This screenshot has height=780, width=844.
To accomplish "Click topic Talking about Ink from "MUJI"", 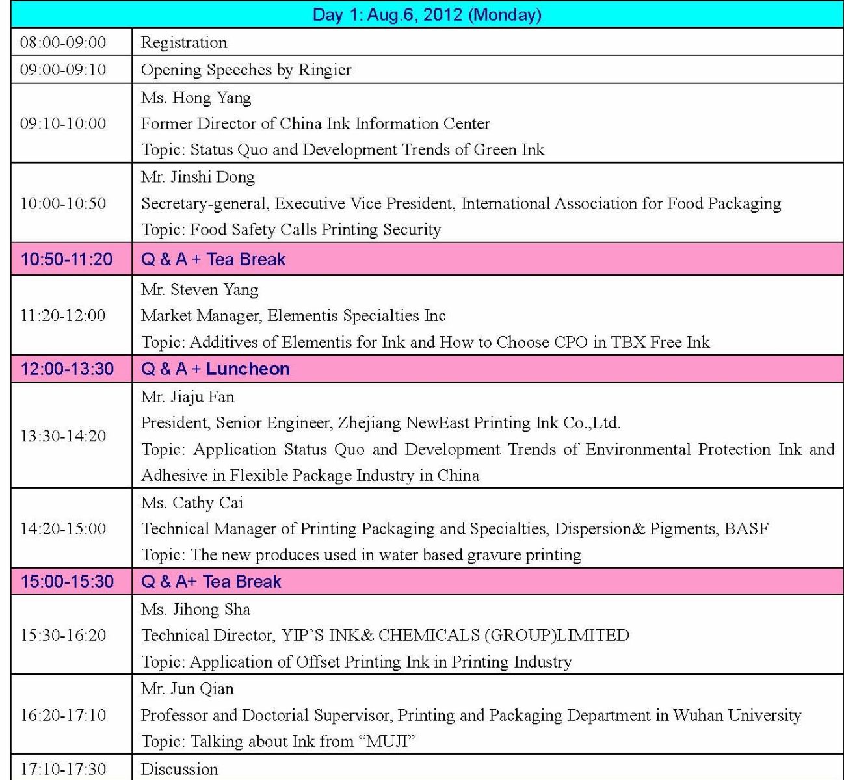I will click(278, 741).
